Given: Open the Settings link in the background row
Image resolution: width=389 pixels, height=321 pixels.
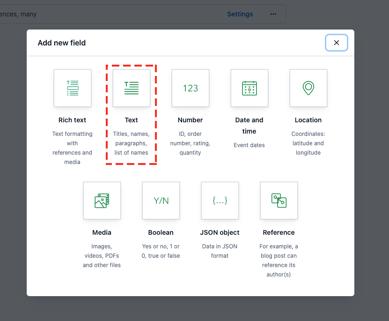Looking at the screenshot, I should point(240,14).
